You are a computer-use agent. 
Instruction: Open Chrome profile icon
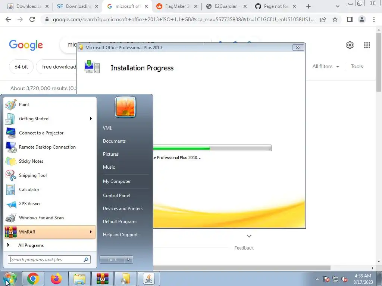tap(362, 19)
